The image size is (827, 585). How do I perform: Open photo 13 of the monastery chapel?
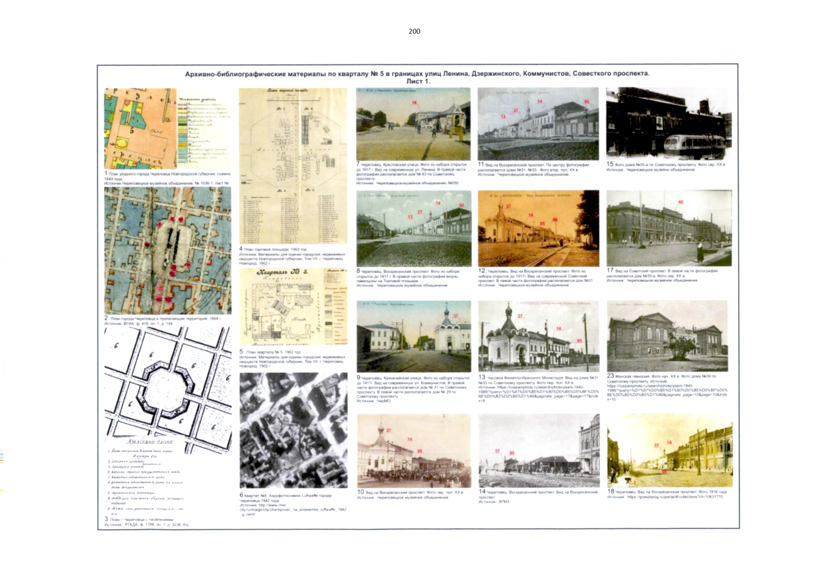point(539,336)
